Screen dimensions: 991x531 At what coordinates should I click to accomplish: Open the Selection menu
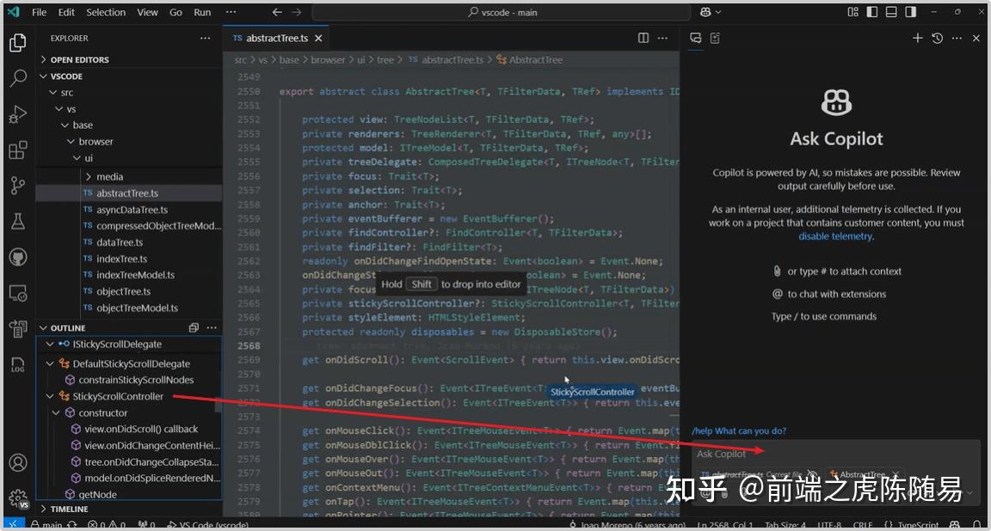click(106, 12)
